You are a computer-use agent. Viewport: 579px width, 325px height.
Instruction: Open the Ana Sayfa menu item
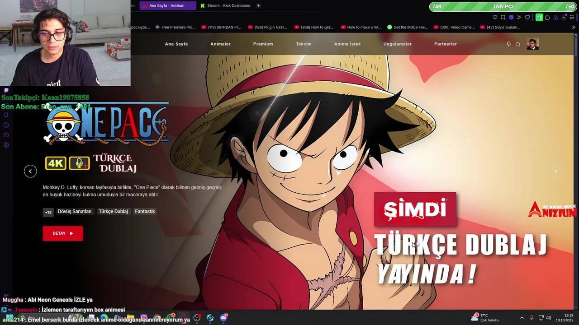(x=176, y=44)
